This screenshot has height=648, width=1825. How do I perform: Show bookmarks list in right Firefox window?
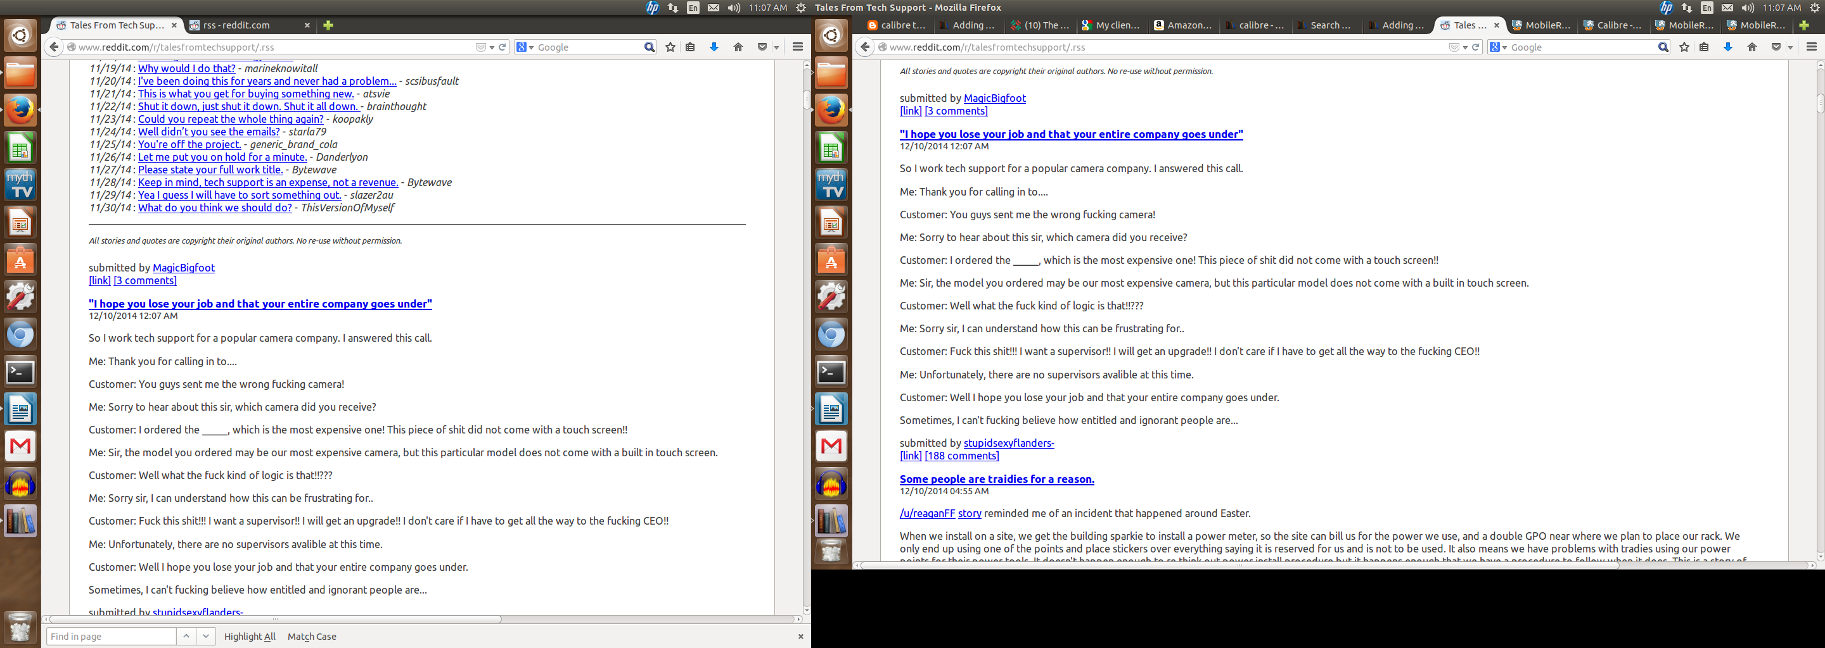1704,47
